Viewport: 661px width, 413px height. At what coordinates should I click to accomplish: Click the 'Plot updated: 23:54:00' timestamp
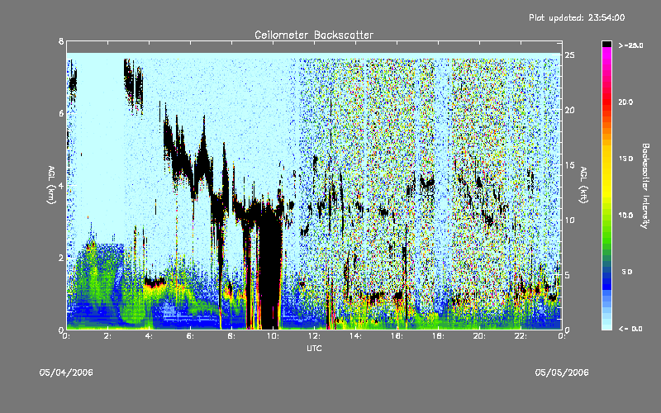(x=577, y=17)
